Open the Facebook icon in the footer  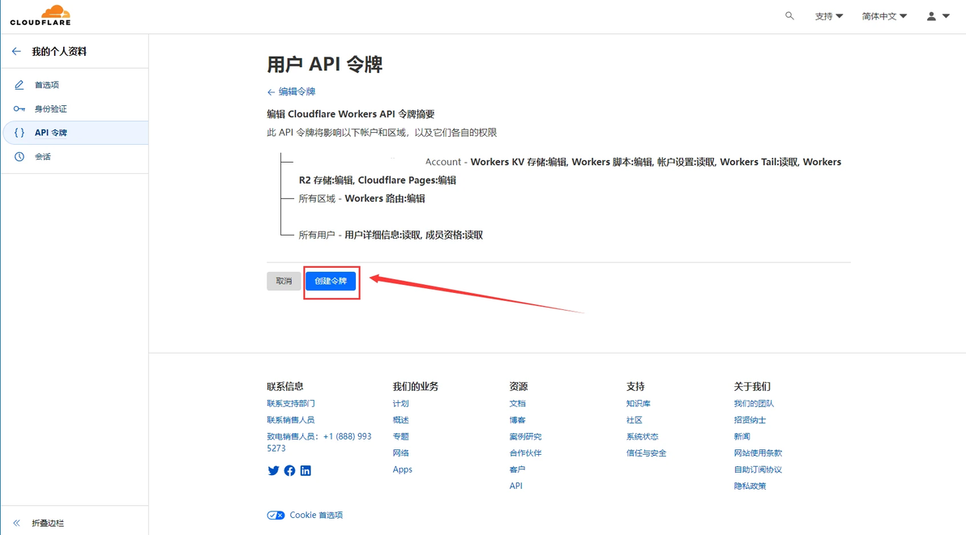pos(289,470)
